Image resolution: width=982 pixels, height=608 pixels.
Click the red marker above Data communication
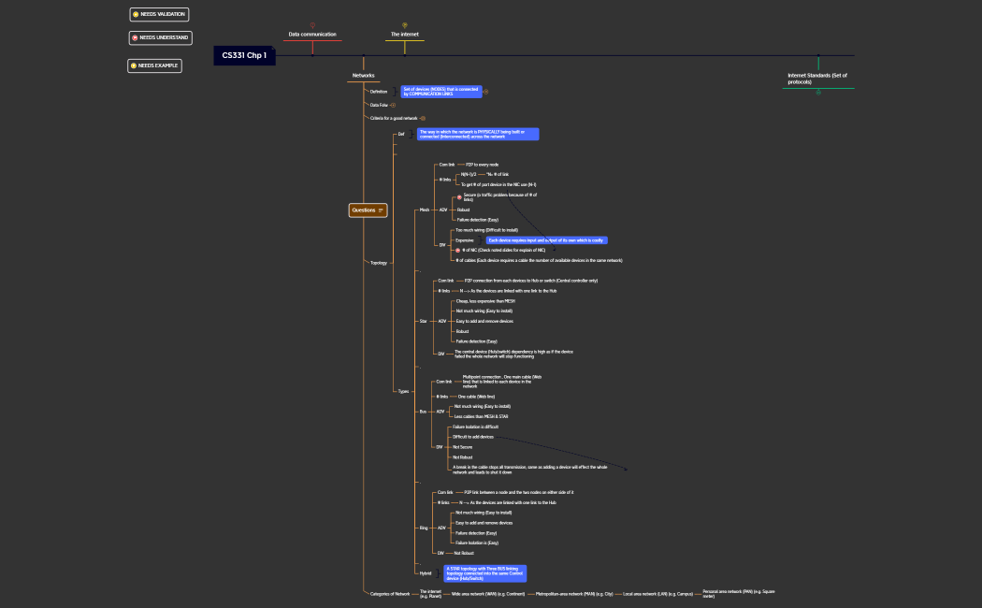pyautogui.click(x=312, y=25)
